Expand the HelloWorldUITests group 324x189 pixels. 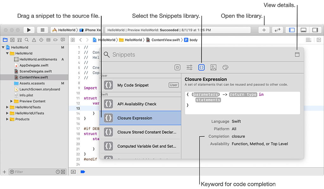[7, 113]
